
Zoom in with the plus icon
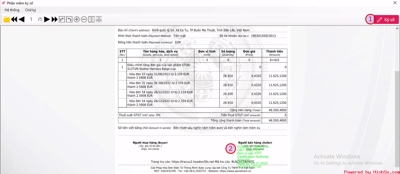point(77,19)
